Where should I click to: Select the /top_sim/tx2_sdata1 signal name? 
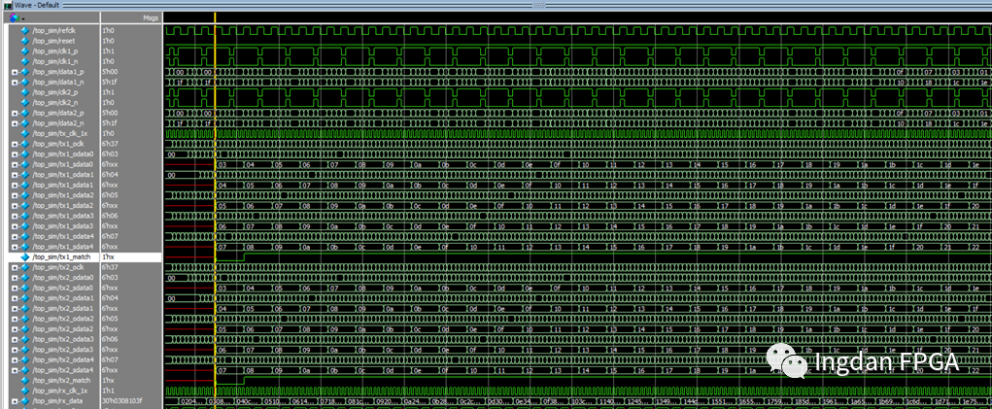[x=62, y=309]
